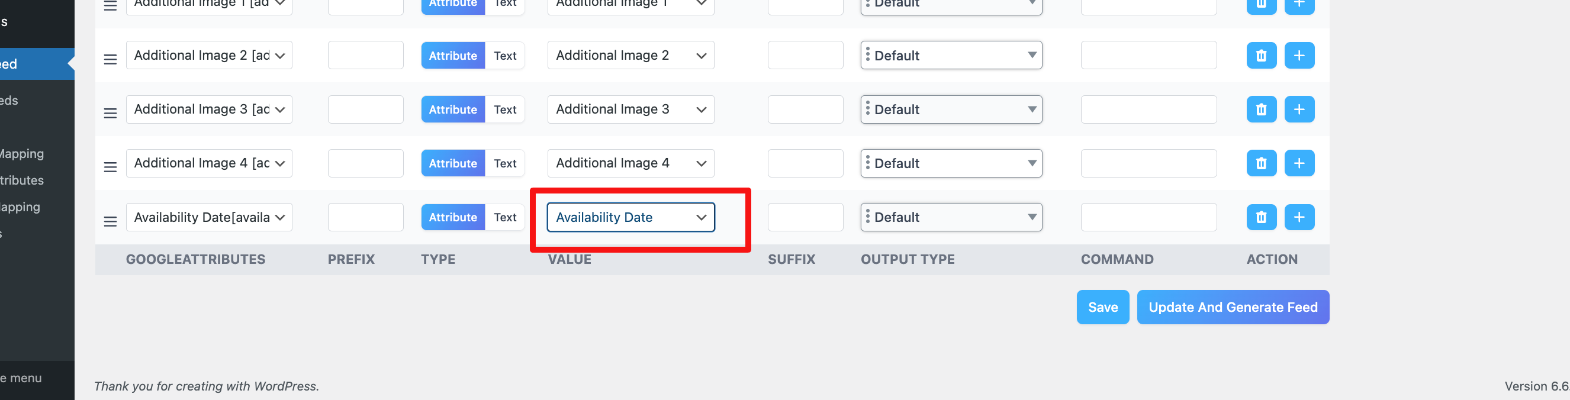Image resolution: width=1570 pixels, height=400 pixels.
Task: Click command field of Availability Date row
Action: 1148,217
